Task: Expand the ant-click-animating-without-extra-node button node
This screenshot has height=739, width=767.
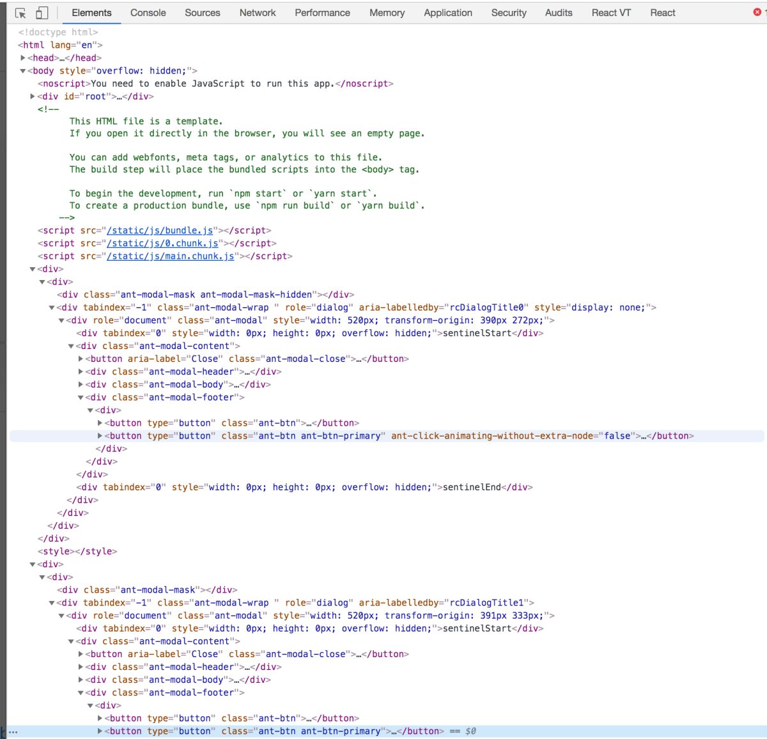Action: [x=100, y=436]
